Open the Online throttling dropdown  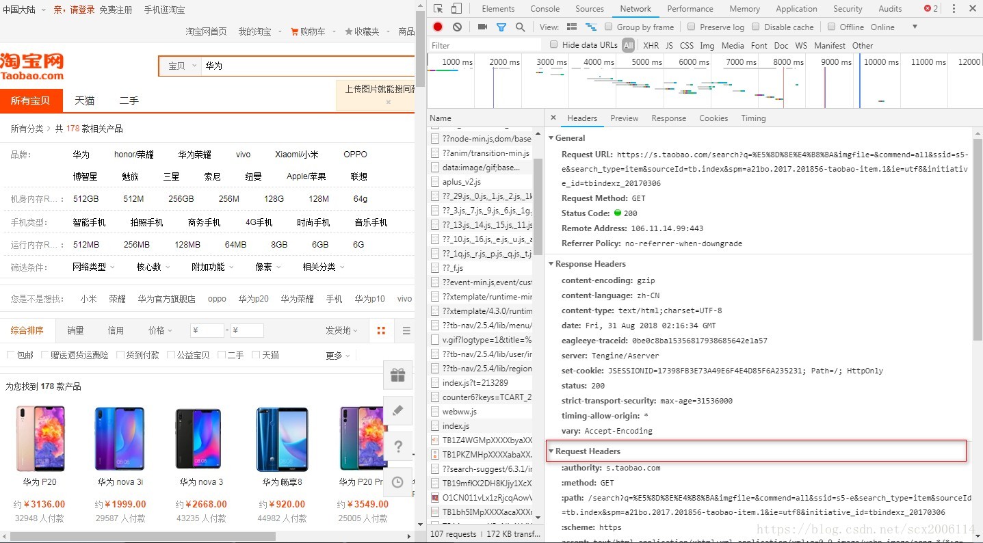click(x=894, y=27)
